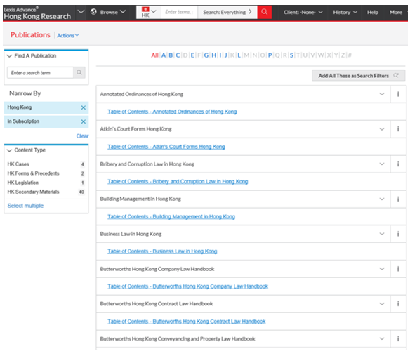Viewport: 410px width, 356px height.
Task: Open the Client: -None- dropdown
Action: click(303, 13)
